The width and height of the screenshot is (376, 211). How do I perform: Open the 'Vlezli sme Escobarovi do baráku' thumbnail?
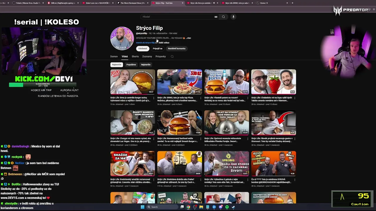coord(273,163)
